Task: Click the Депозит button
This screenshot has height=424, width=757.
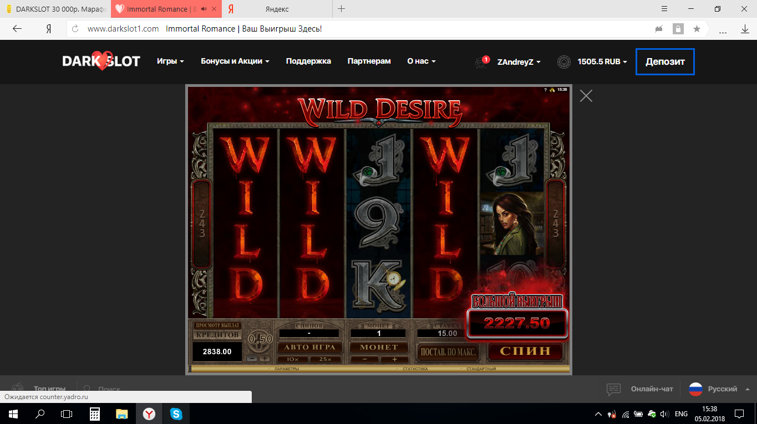Action: [665, 62]
